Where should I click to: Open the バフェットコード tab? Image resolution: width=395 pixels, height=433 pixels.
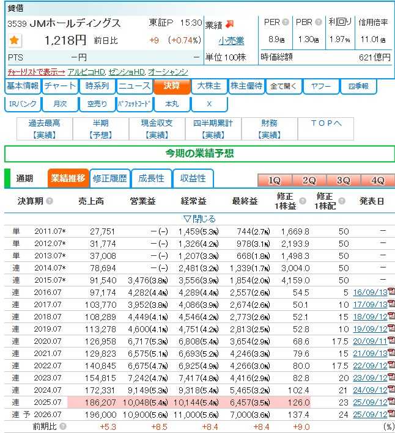(135, 104)
